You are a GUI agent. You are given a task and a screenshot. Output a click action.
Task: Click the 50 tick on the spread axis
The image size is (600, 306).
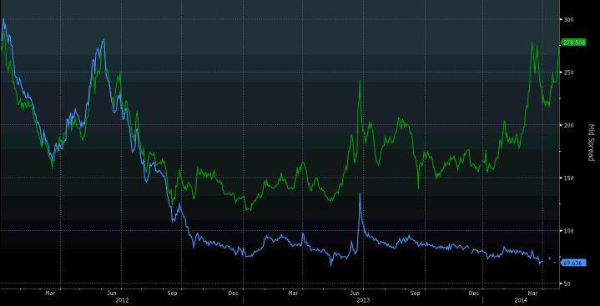[567, 283]
